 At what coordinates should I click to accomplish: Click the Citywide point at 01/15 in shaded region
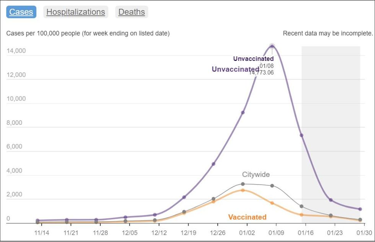[302, 206]
